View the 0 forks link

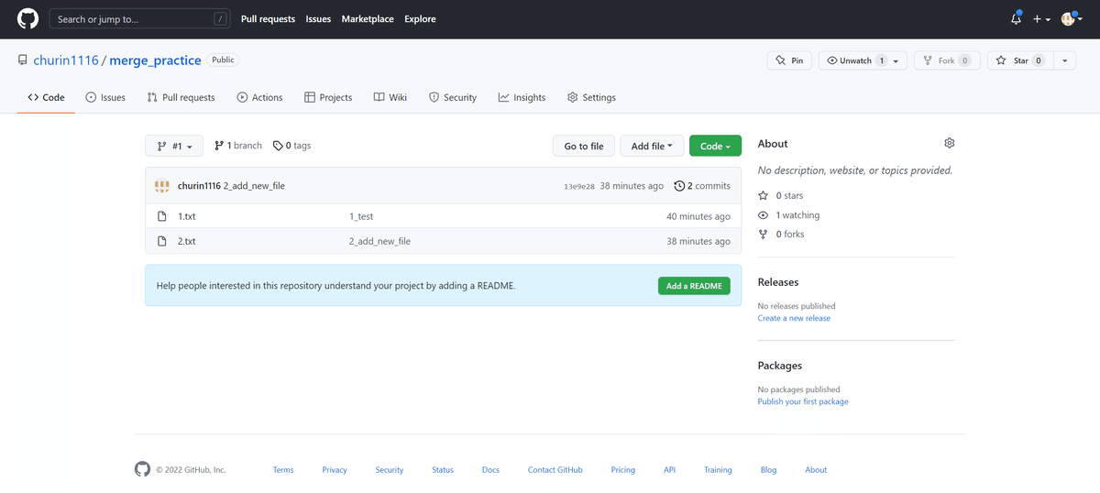(x=781, y=235)
